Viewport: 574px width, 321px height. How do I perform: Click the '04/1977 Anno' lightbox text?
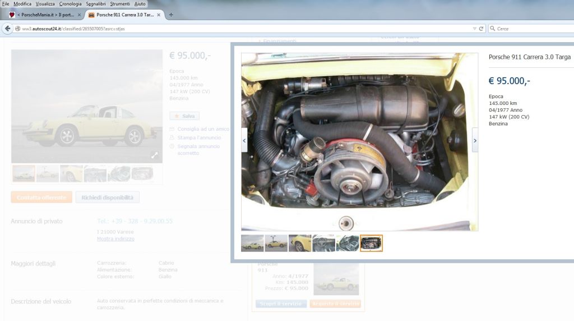(x=506, y=110)
